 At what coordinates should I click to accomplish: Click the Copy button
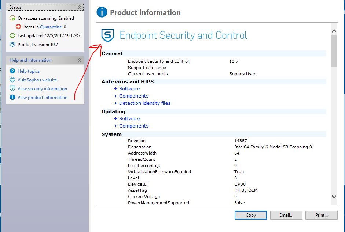[x=251, y=215]
